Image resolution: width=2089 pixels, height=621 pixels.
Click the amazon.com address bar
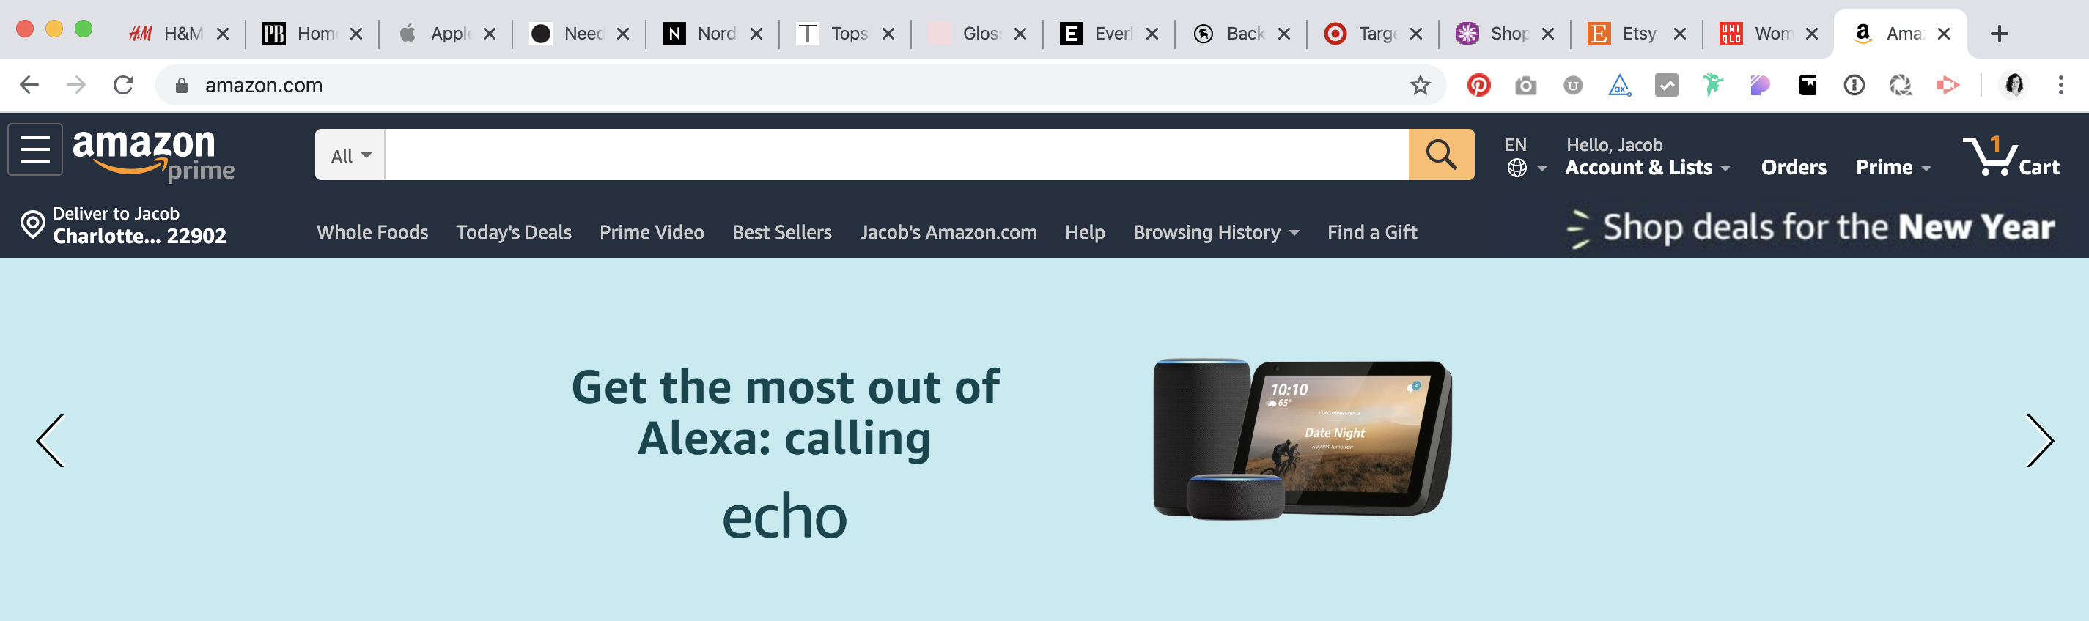click(803, 85)
